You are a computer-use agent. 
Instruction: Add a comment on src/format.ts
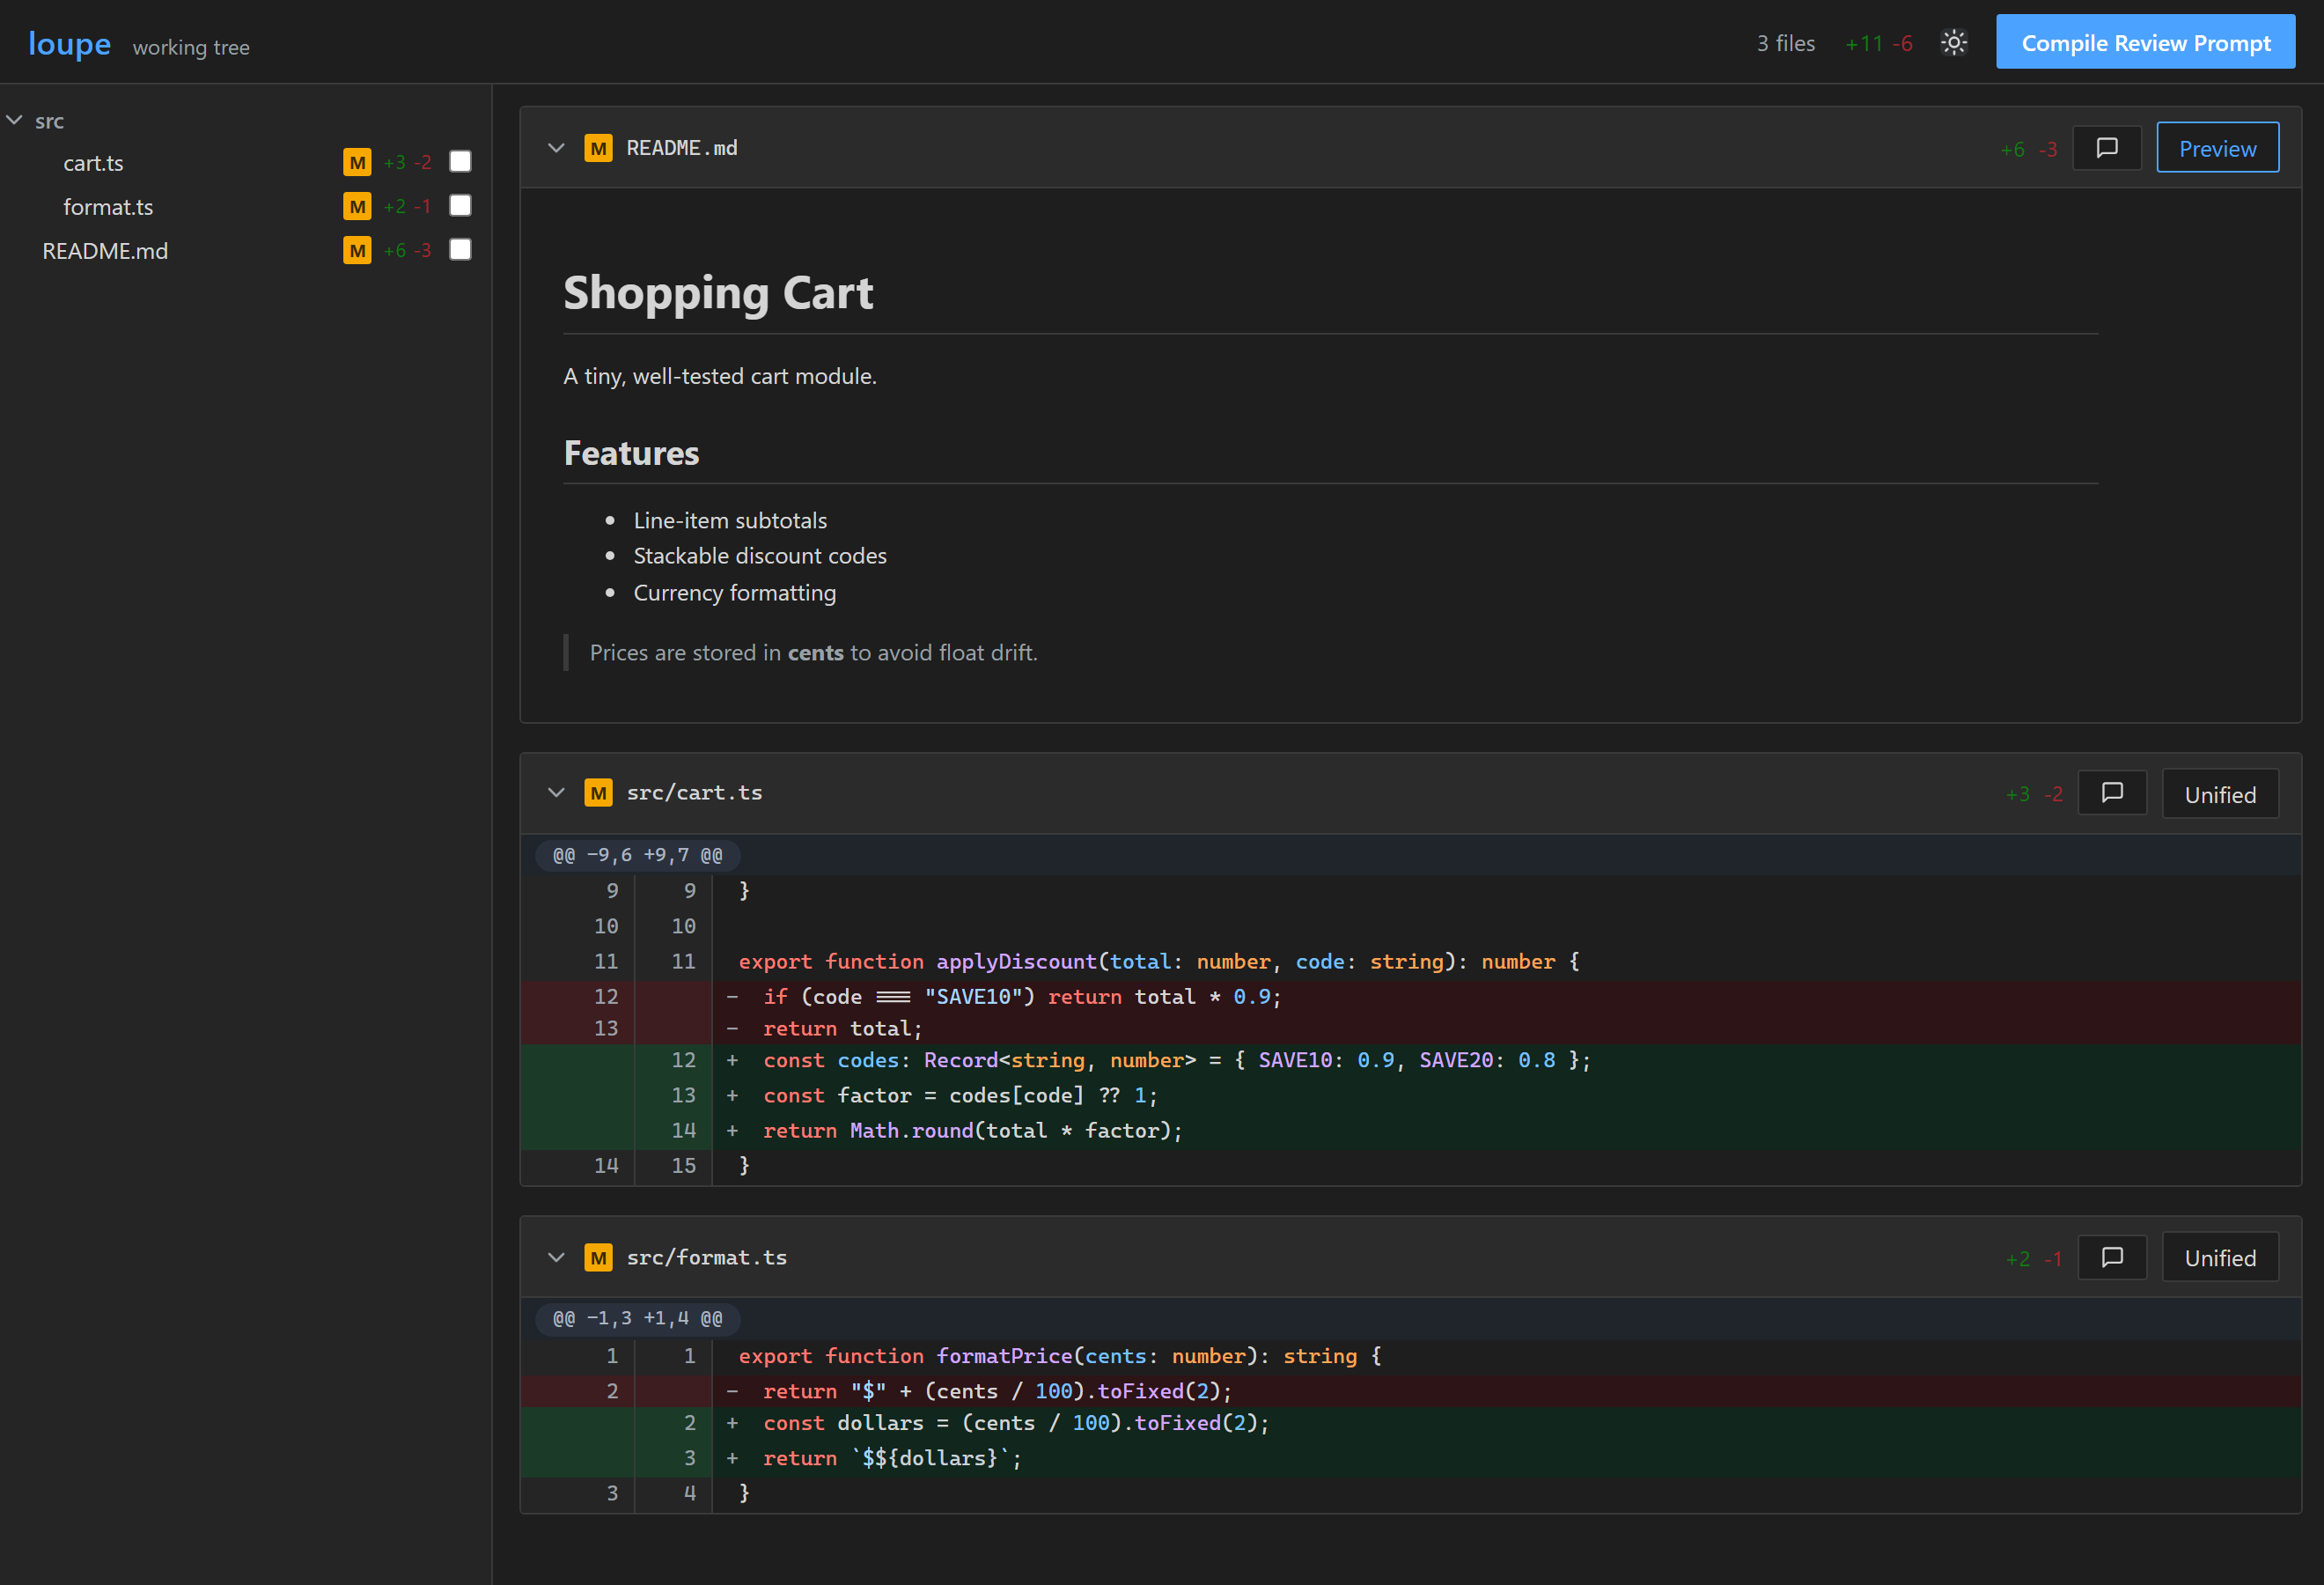pyautogui.click(x=2112, y=1257)
